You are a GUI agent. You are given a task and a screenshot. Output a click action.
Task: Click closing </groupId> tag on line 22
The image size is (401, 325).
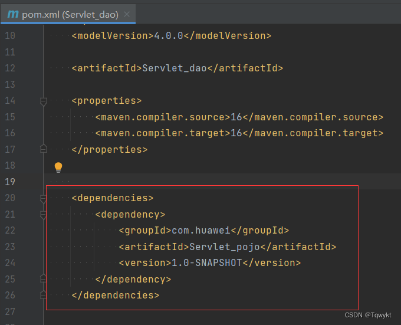(x=260, y=231)
